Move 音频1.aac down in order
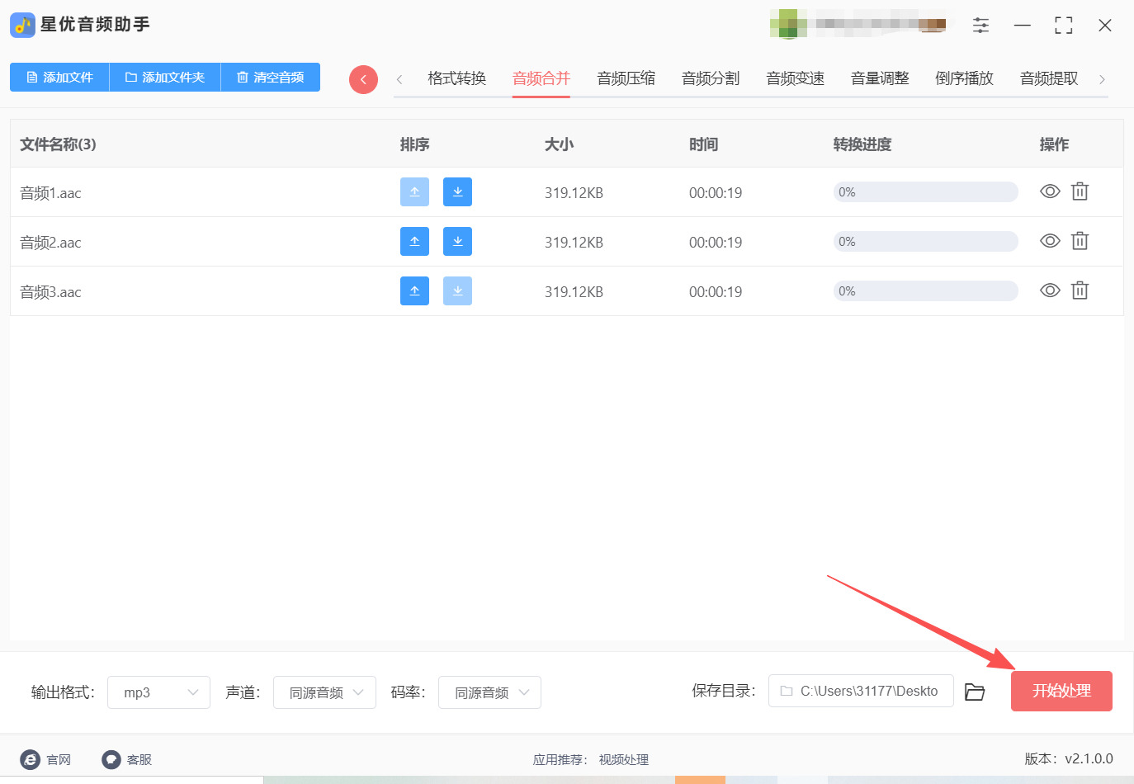Screen dimensions: 1134x784 (x=457, y=191)
